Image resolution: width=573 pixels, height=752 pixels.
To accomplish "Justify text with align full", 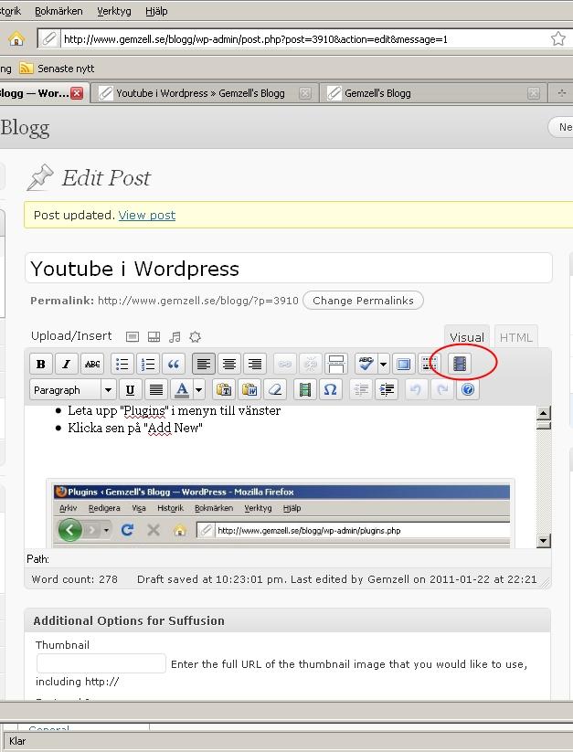I will coord(156,390).
